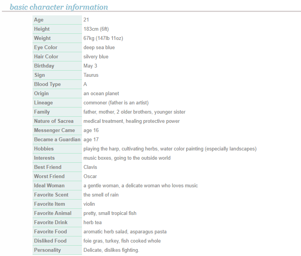Click the Nature of Sacrea label
This screenshot has height=256, width=301.
[x=54, y=121]
